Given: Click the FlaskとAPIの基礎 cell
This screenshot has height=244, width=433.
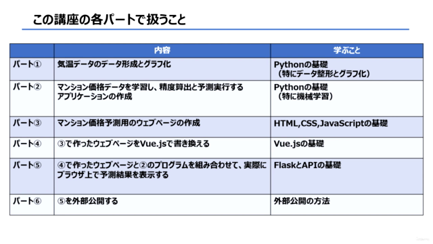Looking at the screenshot, I should 347,176.
